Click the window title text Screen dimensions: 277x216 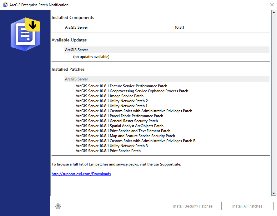pyautogui.click(x=39, y=5)
